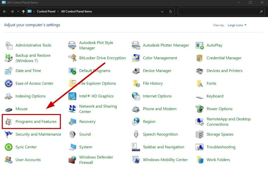The height and width of the screenshot is (171, 268).
Task: Click the Control Panel breadcrumb
Action: [46, 12]
